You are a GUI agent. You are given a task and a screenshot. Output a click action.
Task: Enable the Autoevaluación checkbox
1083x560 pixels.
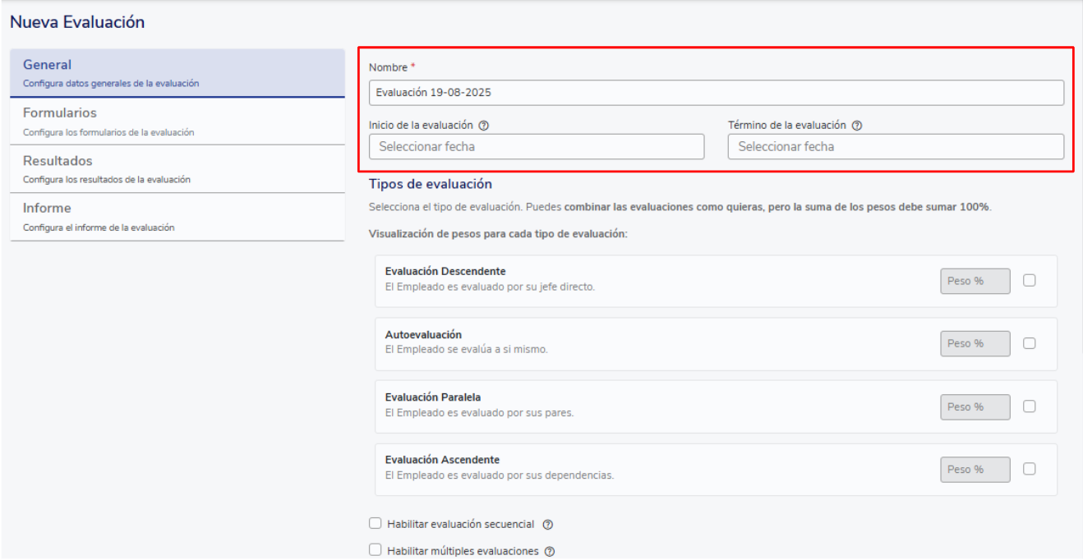point(1030,343)
